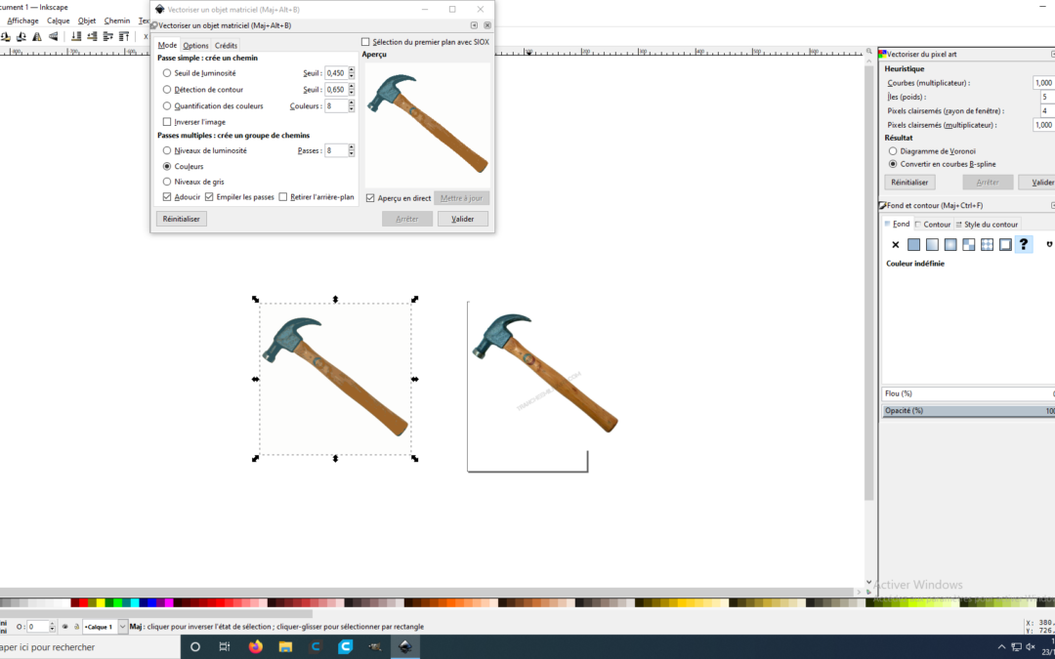Open the Objet menu
The height and width of the screenshot is (659, 1055).
tap(87, 21)
